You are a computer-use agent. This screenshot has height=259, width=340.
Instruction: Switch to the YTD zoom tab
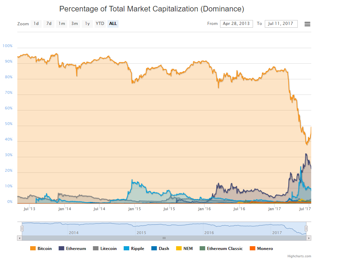coord(100,24)
